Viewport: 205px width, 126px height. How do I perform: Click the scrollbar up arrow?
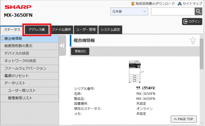coord(201,37)
